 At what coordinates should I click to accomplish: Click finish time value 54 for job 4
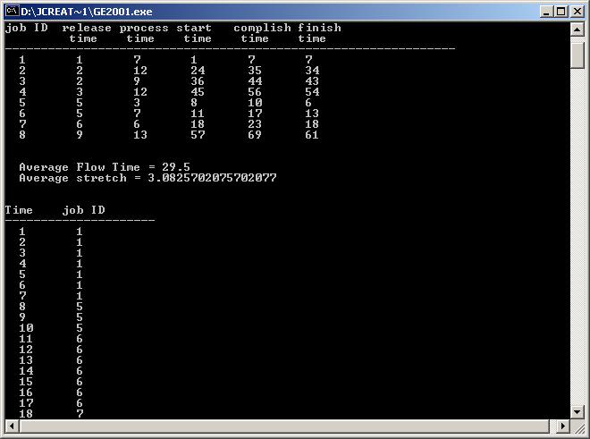coord(312,92)
